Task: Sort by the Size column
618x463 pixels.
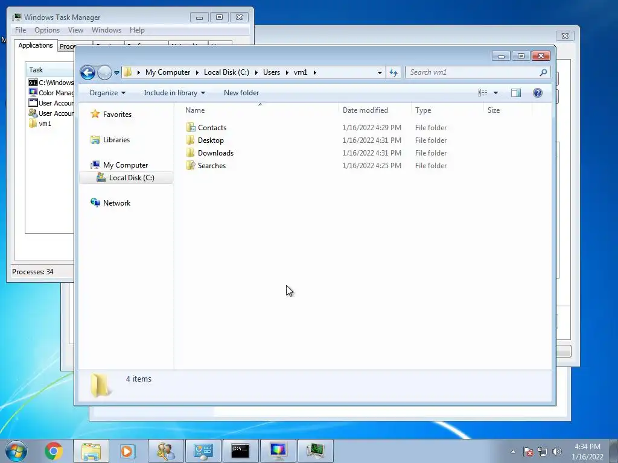Action: tap(508, 110)
